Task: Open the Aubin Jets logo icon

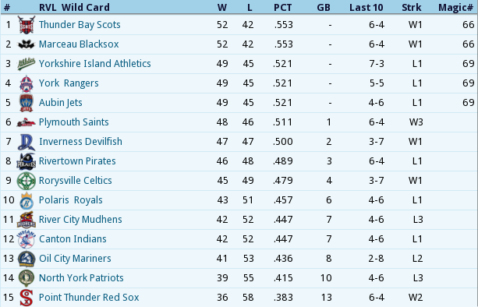Action: click(27, 103)
